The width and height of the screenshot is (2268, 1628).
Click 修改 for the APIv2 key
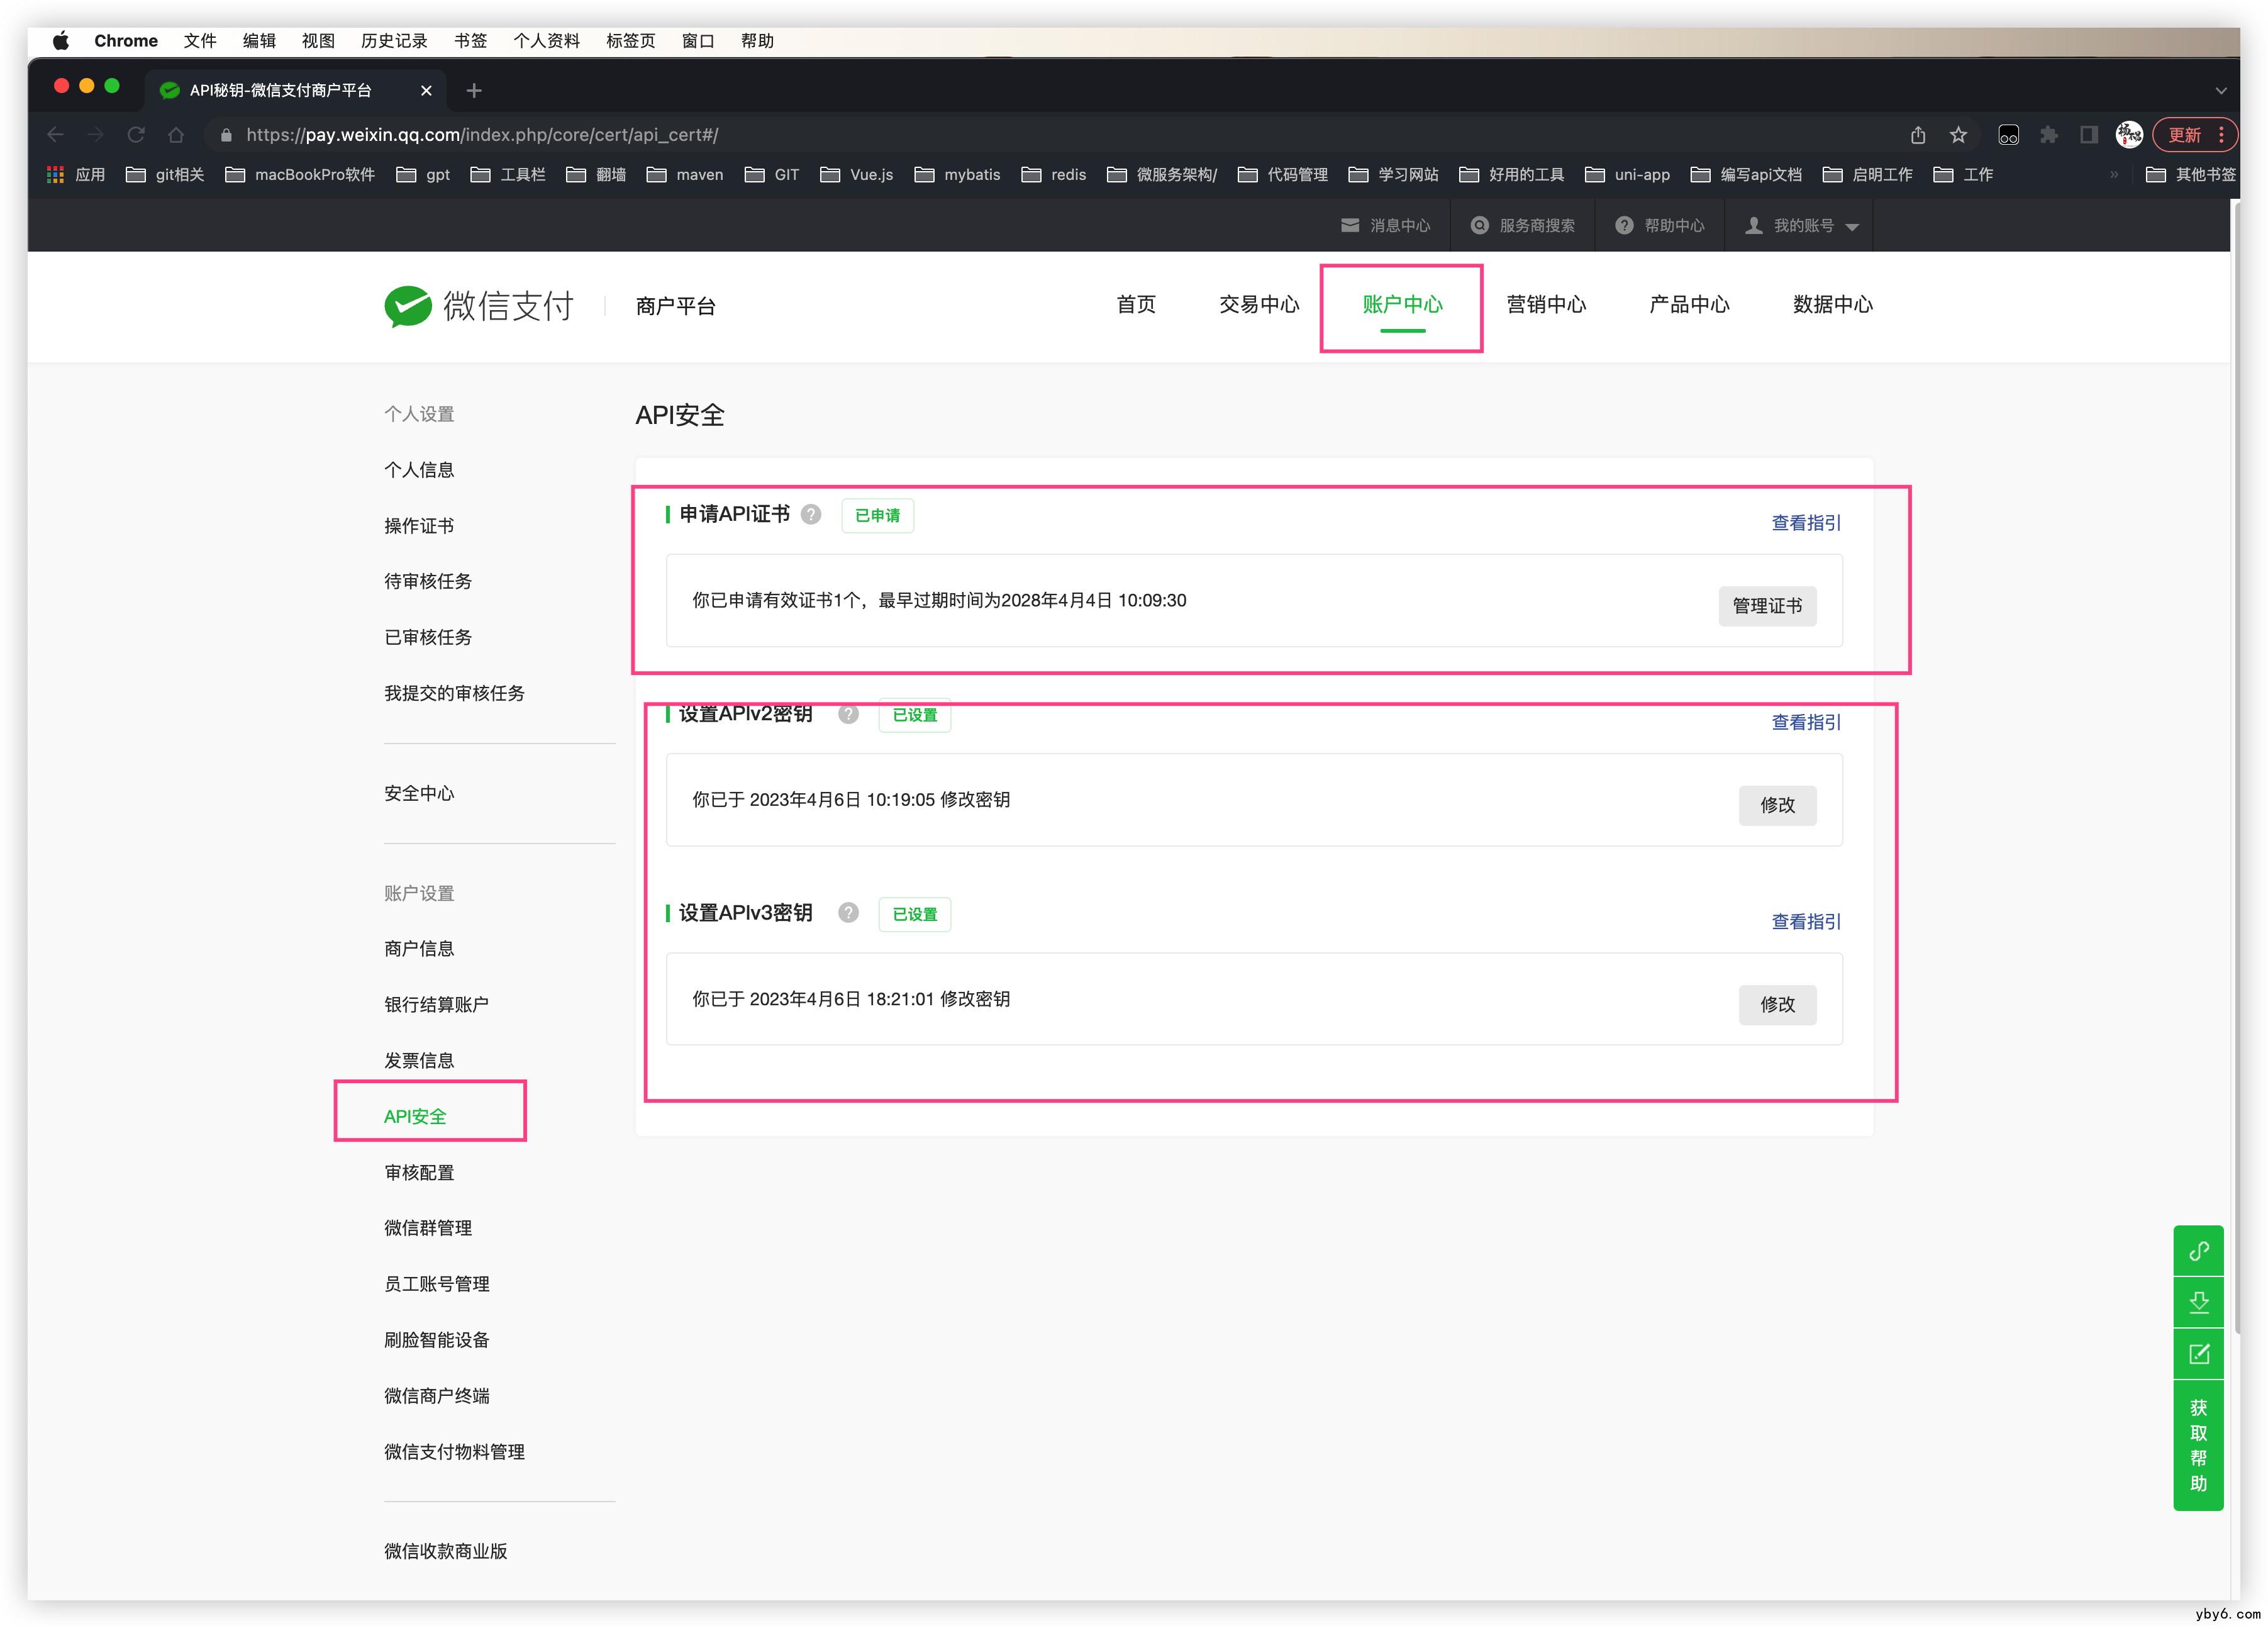coord(1777,805)
